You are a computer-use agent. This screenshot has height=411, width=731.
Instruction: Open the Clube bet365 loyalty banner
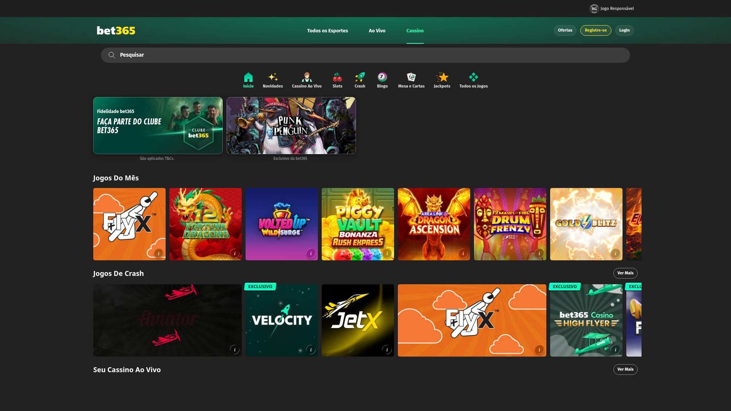(x=158, y=126)
